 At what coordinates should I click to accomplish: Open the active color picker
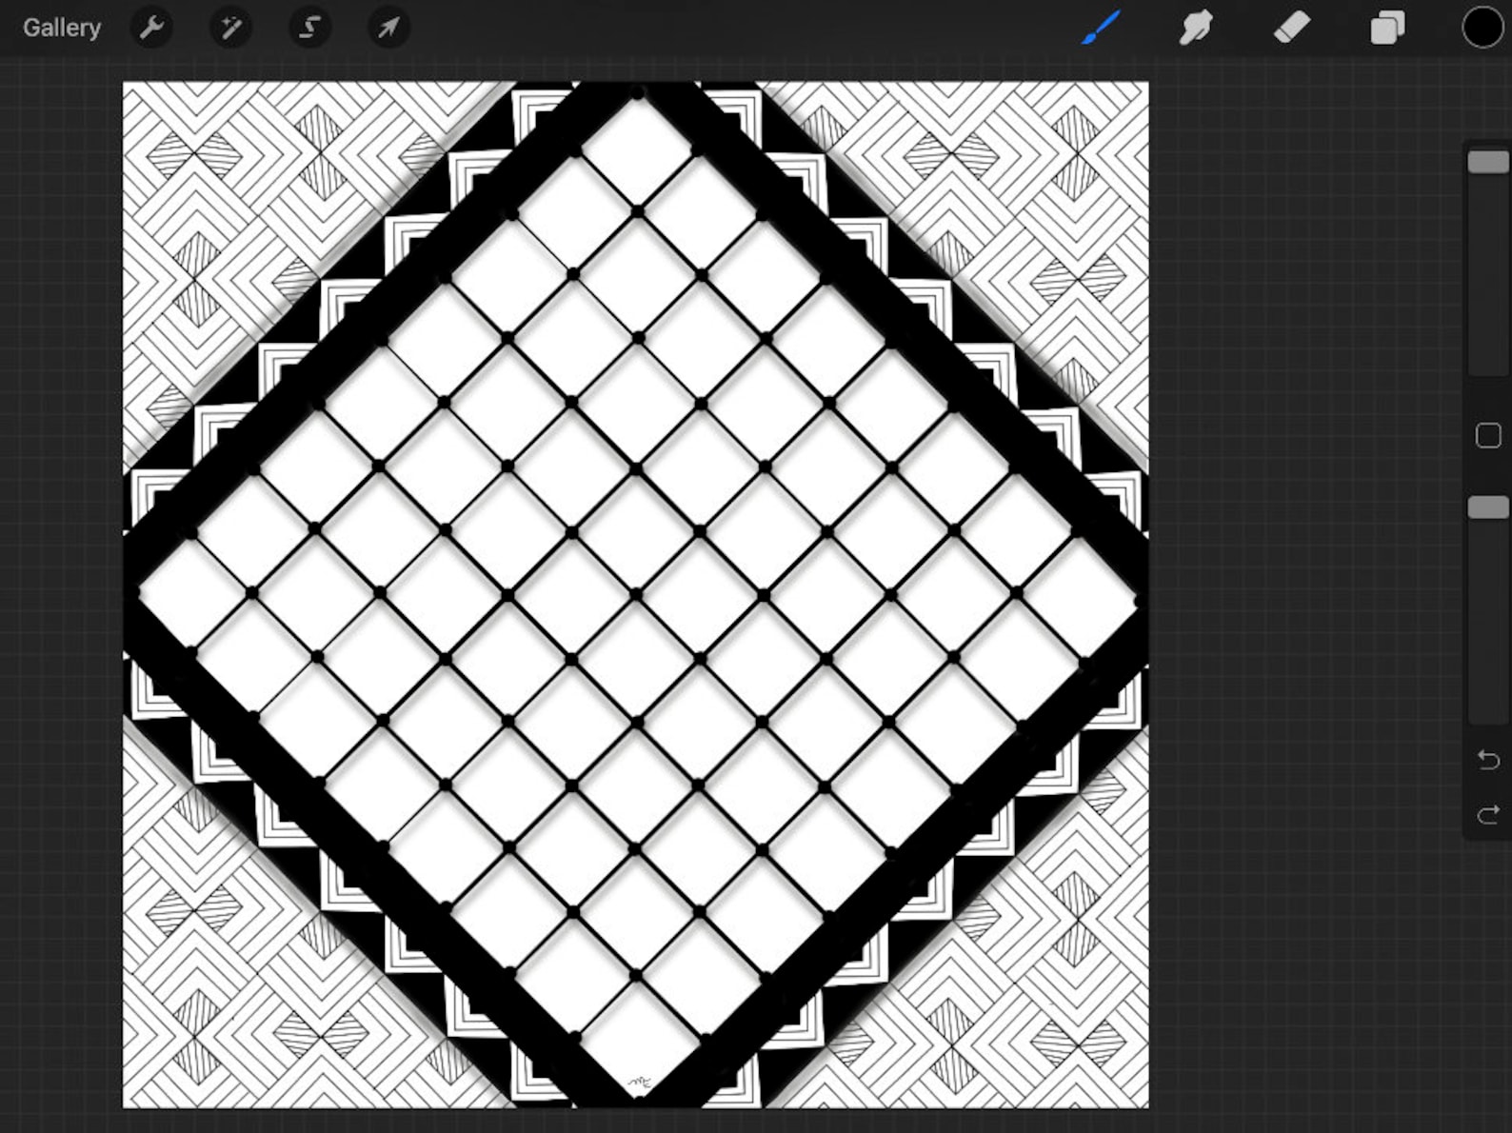coord(1482,28)
